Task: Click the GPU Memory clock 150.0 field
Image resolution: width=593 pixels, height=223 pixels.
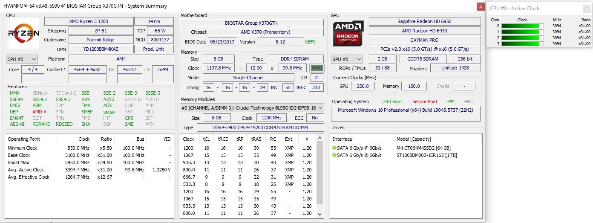Action: (x=414, y=86)
